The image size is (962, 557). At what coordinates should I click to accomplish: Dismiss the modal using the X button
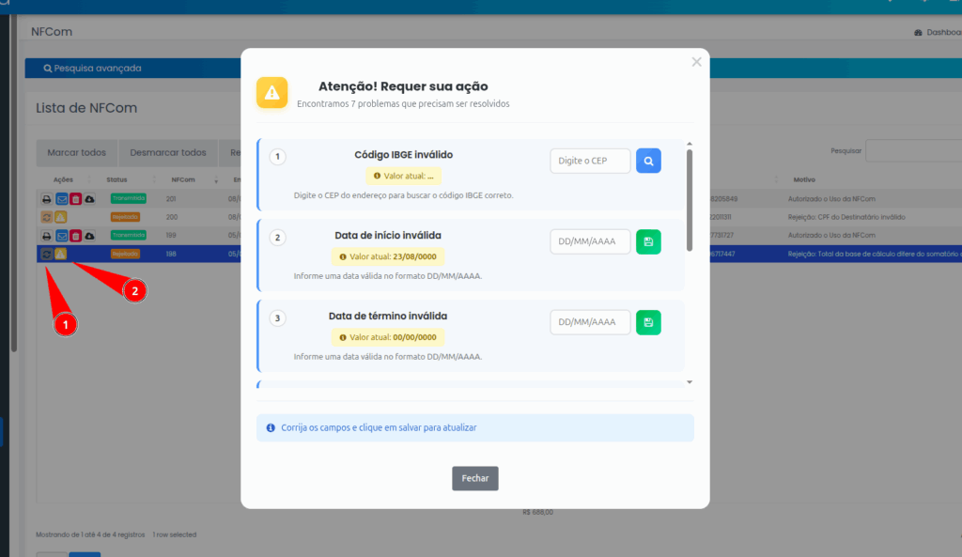pos(696,62)
